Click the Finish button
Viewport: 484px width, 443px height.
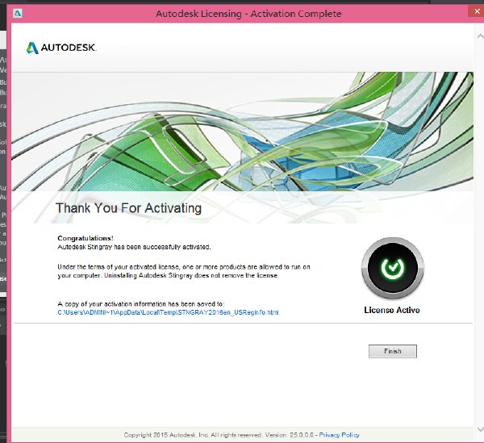point(393,351)
